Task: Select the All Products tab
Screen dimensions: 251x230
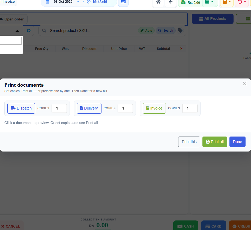Action: [x=213, y=19]
